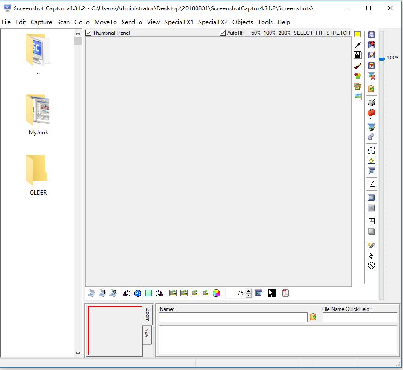This screenshot has width=403, height=370.
Task: Select the mouse pointer cursor tool
Action: (370, 255)
